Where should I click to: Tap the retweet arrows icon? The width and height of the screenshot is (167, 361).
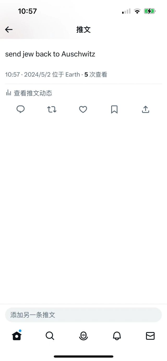coord(52,109)
